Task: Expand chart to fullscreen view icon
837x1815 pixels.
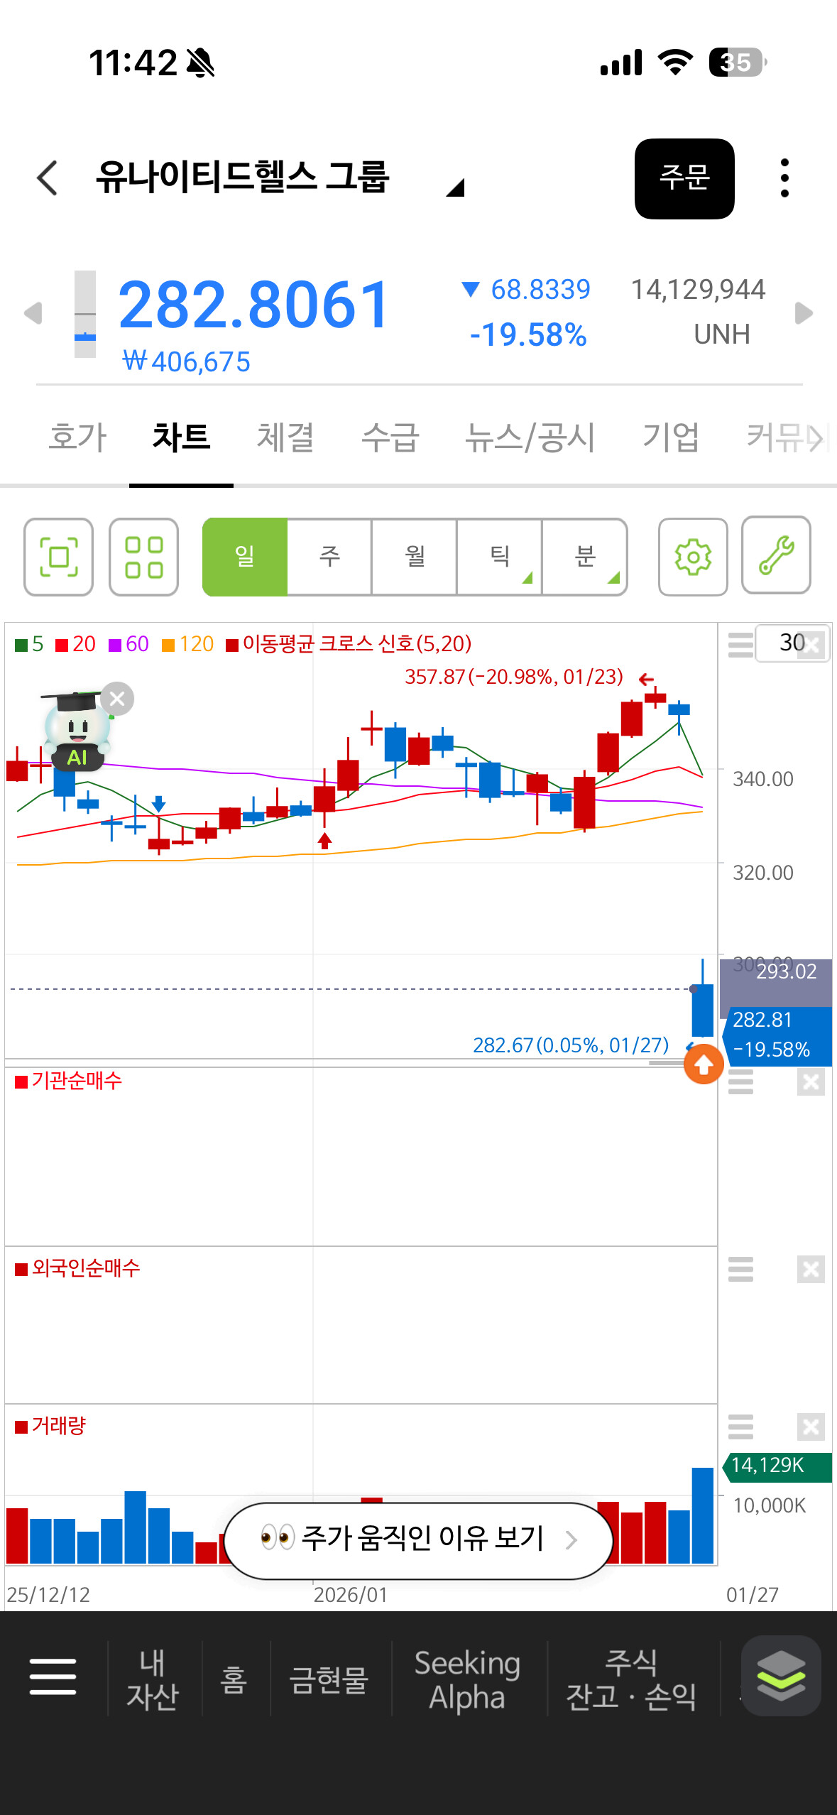Action: [58, 557]
